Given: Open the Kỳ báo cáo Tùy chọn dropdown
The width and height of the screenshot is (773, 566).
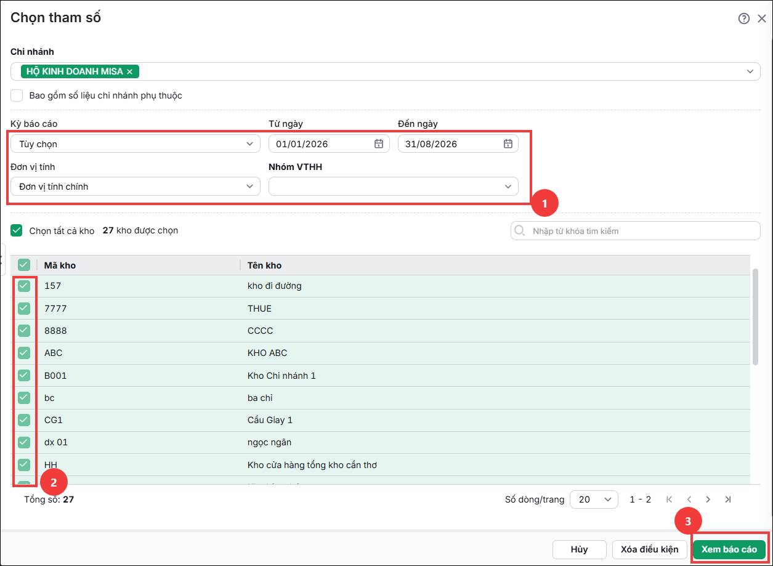Looking at the screenshot, I should pyautogui.click(x=136, y=144).
